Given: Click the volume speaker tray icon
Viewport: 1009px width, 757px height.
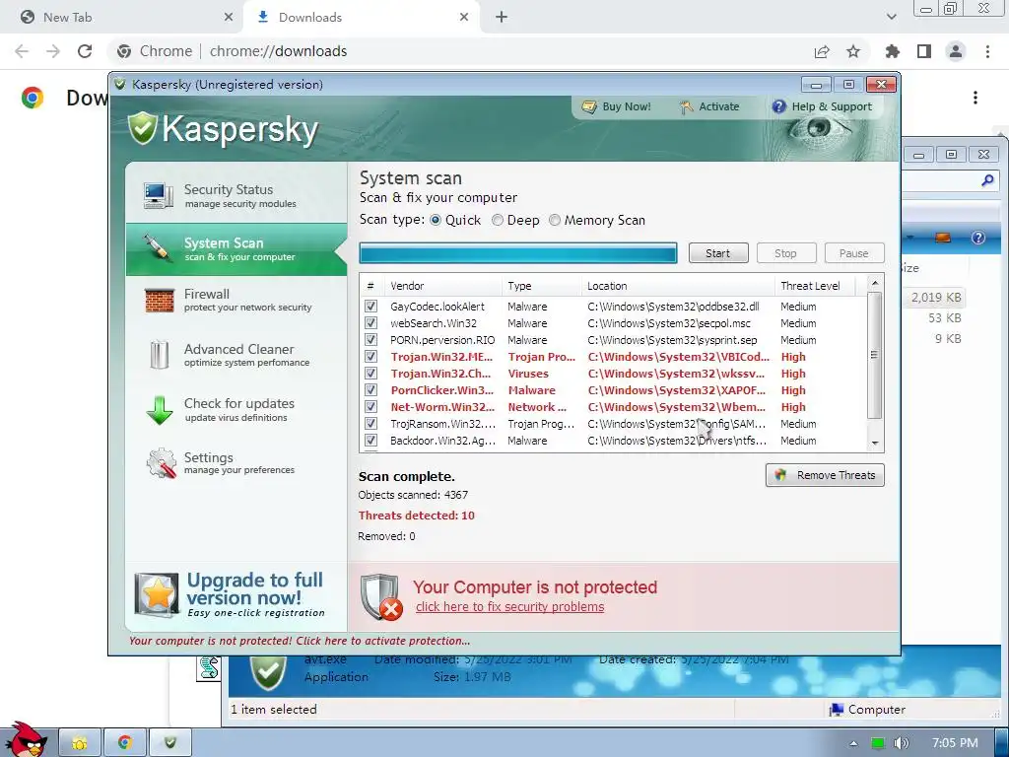Looking at the screenshot, I should [901, 743].
